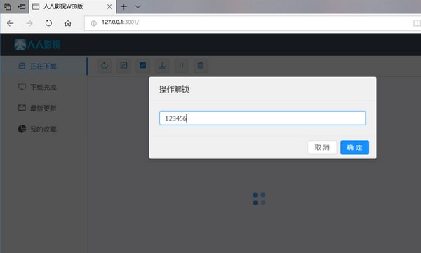Click the address bar URL 127.0.0.1:3001
Screen dimensions: 421x253
(x=120, y=22)
